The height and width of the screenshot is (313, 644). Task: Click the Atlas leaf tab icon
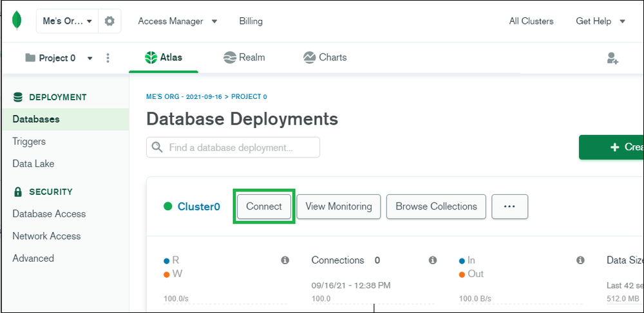coord(151,58)
